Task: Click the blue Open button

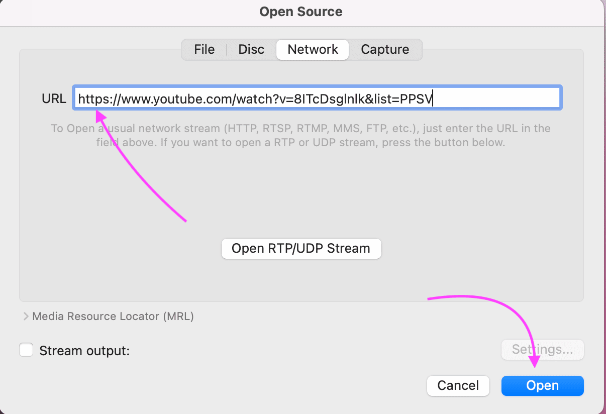Action: (542, 386)
